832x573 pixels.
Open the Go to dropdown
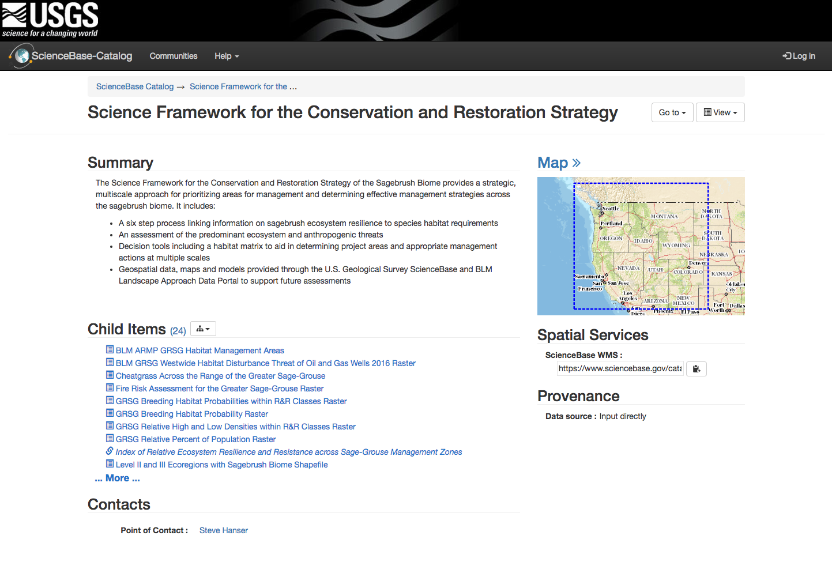tap(672, 112)
